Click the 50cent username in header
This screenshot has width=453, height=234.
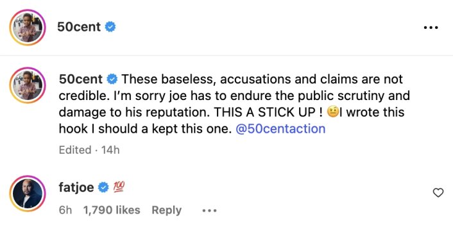[x=79, y=27]
